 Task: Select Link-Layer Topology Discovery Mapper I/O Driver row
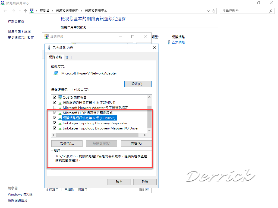click(x=100, y=128)
